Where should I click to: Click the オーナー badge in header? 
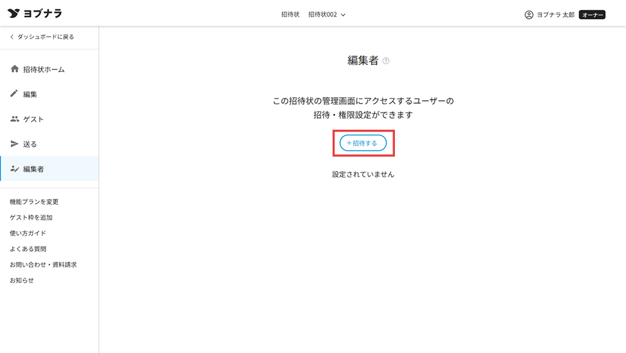point(592,15)
